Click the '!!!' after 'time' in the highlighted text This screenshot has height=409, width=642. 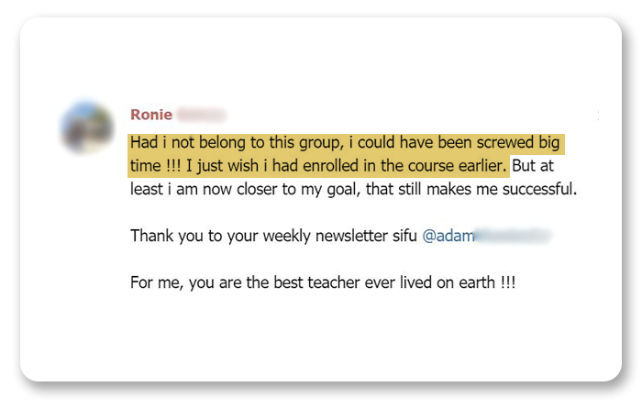tap(173, 166)
